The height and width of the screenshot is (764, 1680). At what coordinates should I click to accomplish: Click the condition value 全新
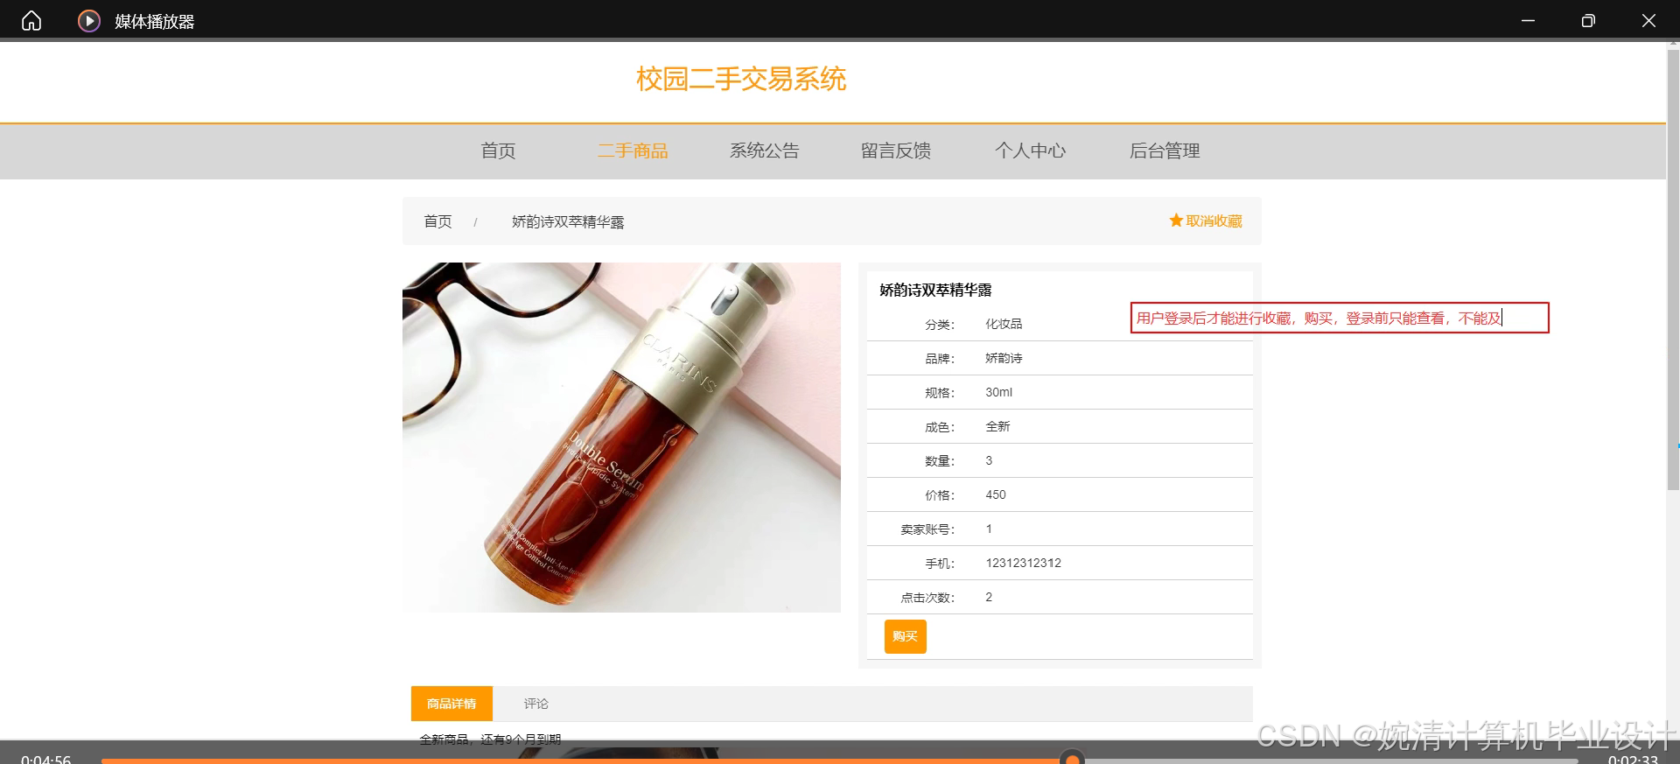997,426
